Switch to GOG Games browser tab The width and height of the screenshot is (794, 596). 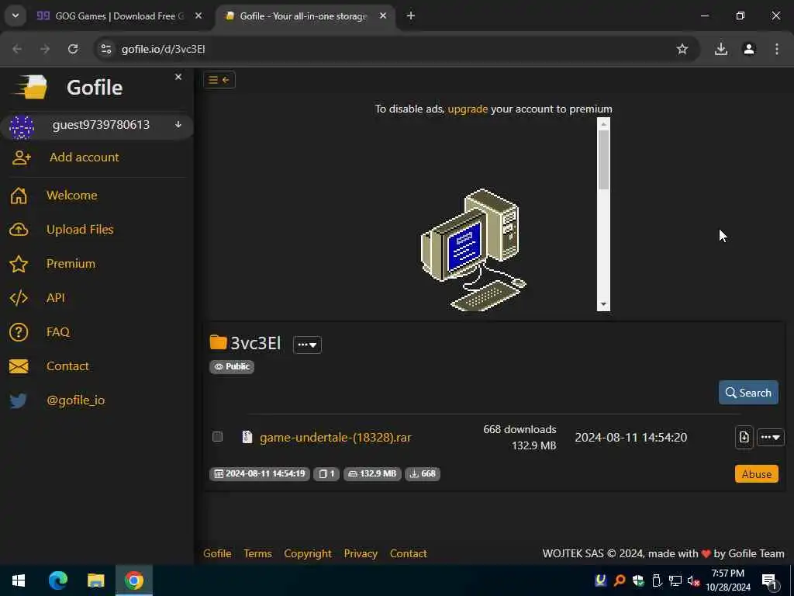click(x=119, y=16)
